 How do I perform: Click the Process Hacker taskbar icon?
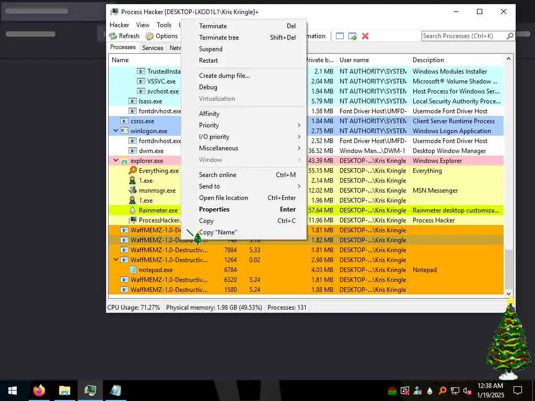pyautogui.click(x=90, y=391)
